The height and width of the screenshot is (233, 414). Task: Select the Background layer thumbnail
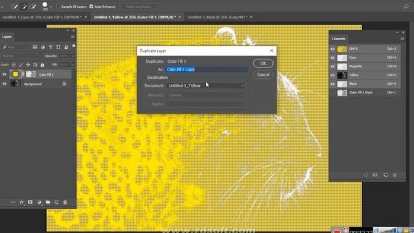point(15,83)
